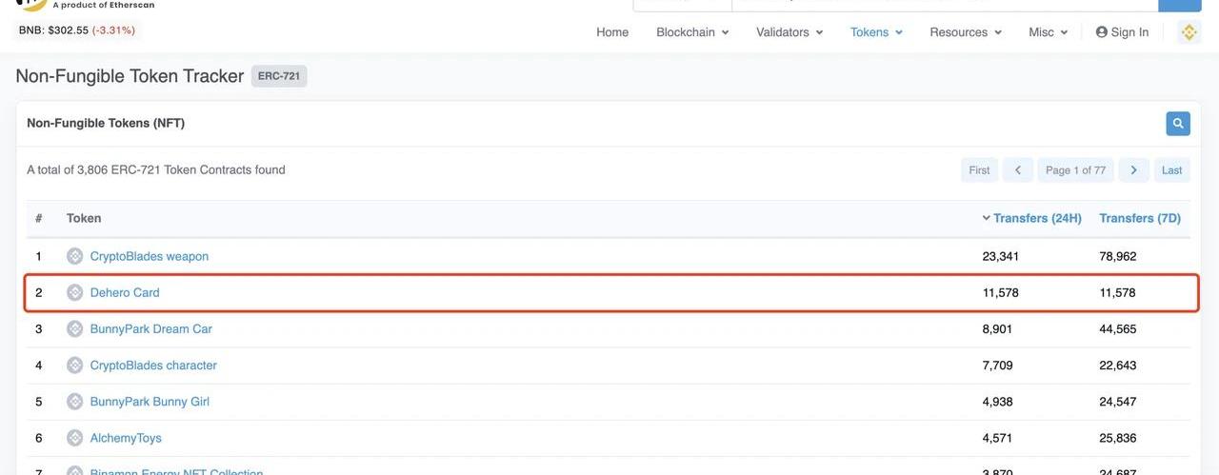Click the CryptoBlades character token icon
The width and height of the screenshot is (1219, 475).
[x=74, y=365]
